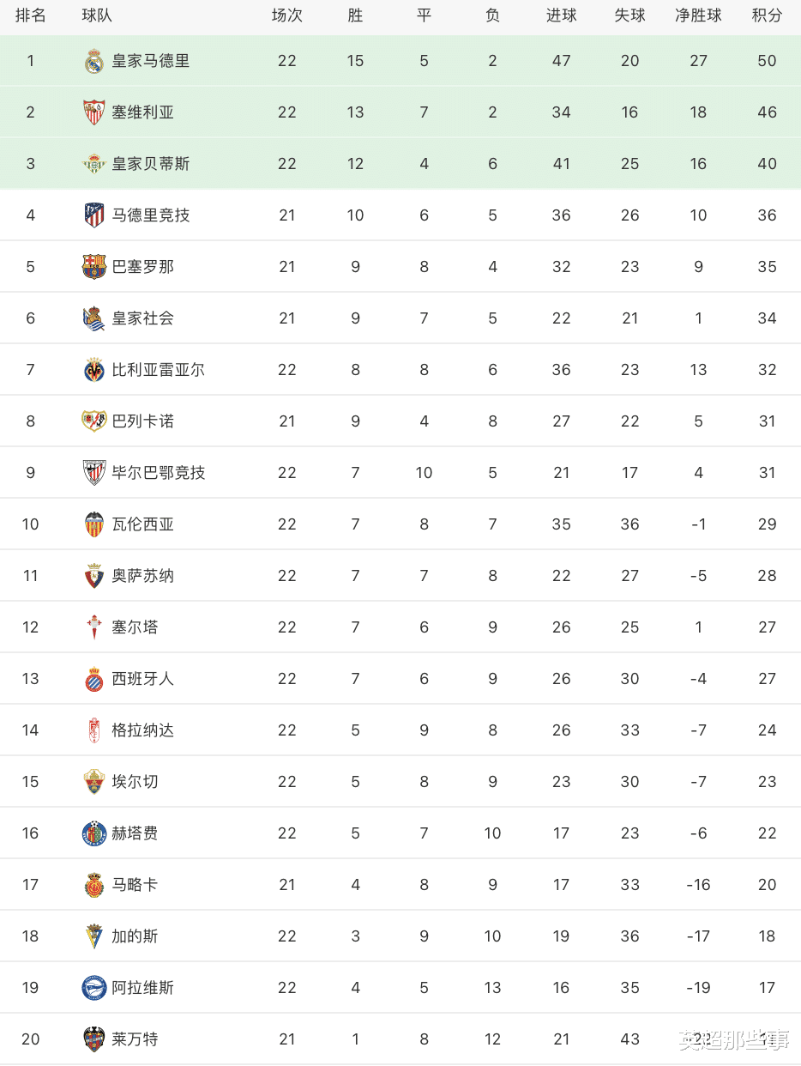
Task: Click the Alavés blue crest icon
Action: tap(94, 988)
